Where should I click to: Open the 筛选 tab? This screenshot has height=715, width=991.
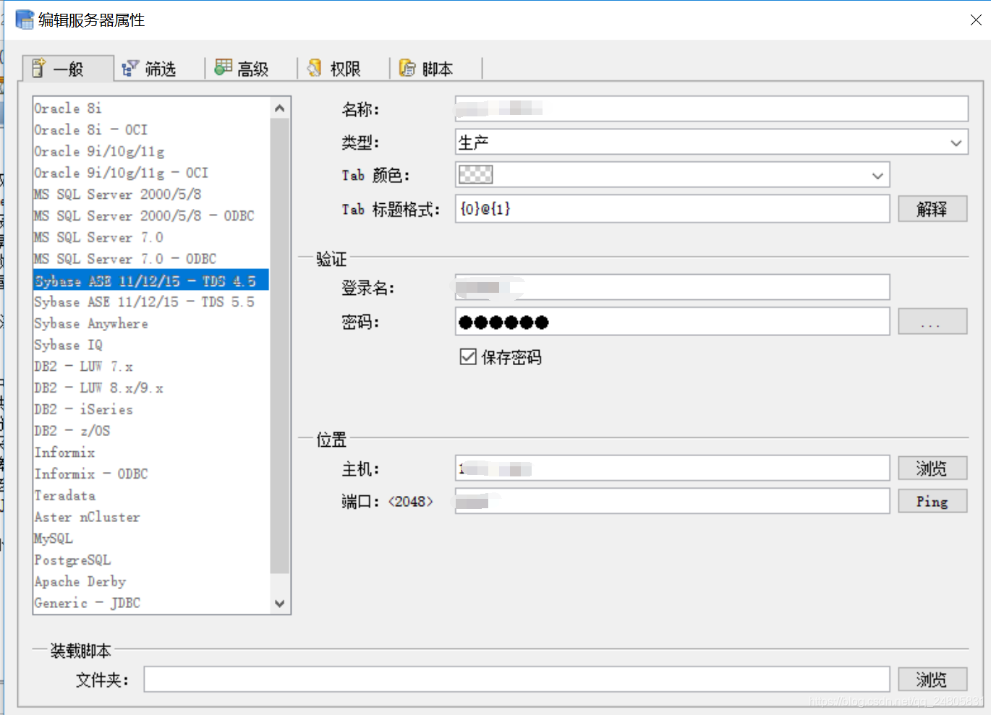click(x=159, y=69)
